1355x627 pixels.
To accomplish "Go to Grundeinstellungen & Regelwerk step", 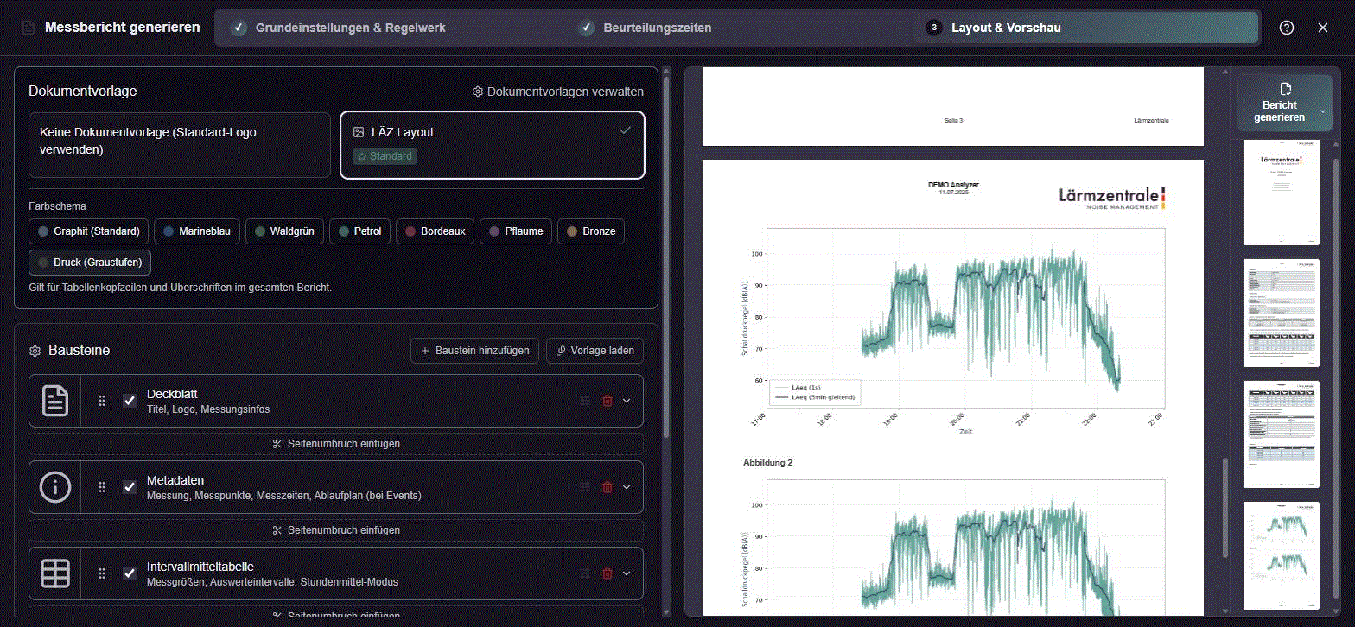I will click(339, 28).
